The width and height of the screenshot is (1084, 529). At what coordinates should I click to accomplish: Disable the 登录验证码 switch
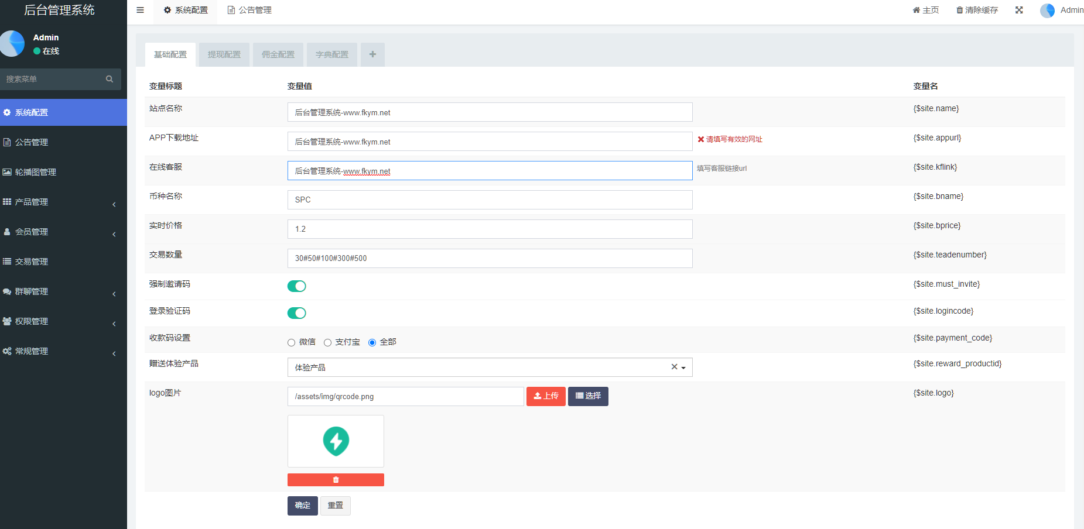click(297, 313)
